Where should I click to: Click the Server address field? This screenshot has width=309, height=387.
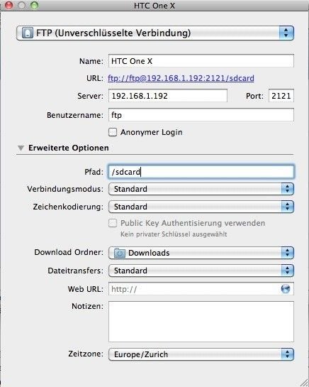[168, 96]
